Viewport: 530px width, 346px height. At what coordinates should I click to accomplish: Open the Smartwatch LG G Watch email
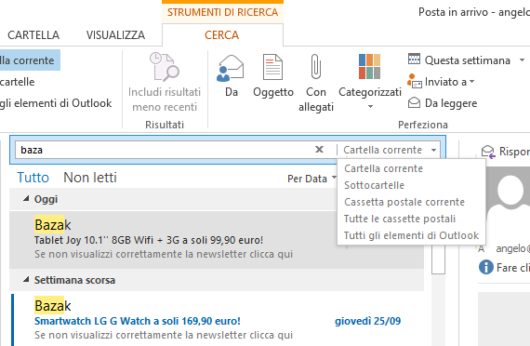click(x=218, y=317)
